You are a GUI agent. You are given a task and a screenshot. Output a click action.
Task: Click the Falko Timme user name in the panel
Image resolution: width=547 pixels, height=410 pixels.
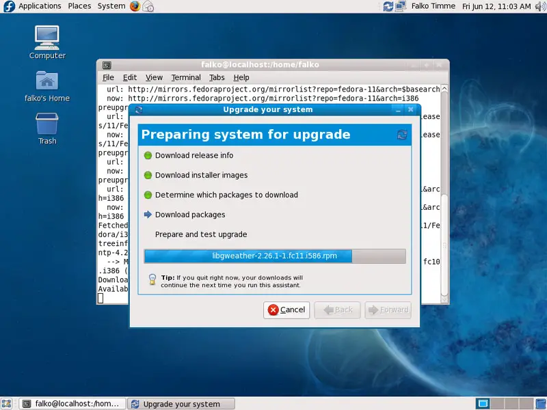click(433, 6)
